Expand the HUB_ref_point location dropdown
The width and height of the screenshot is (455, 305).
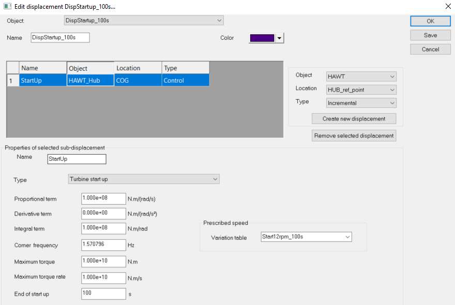361,89
